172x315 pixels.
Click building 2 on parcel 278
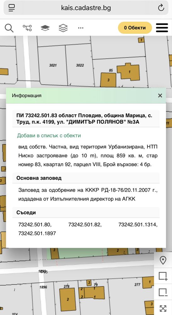[x=68, y=299]
